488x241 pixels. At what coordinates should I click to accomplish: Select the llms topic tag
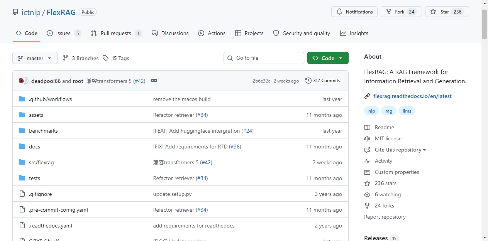click(407, 111)
